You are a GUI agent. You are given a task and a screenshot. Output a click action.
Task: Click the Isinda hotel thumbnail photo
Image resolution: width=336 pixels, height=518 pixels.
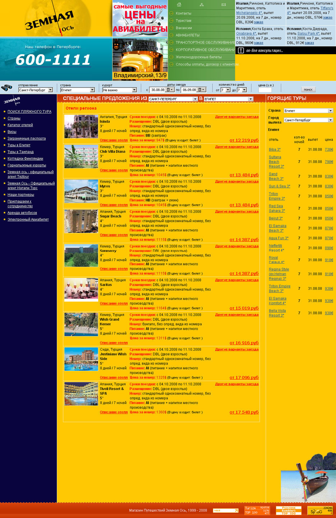tap(81, 126)
